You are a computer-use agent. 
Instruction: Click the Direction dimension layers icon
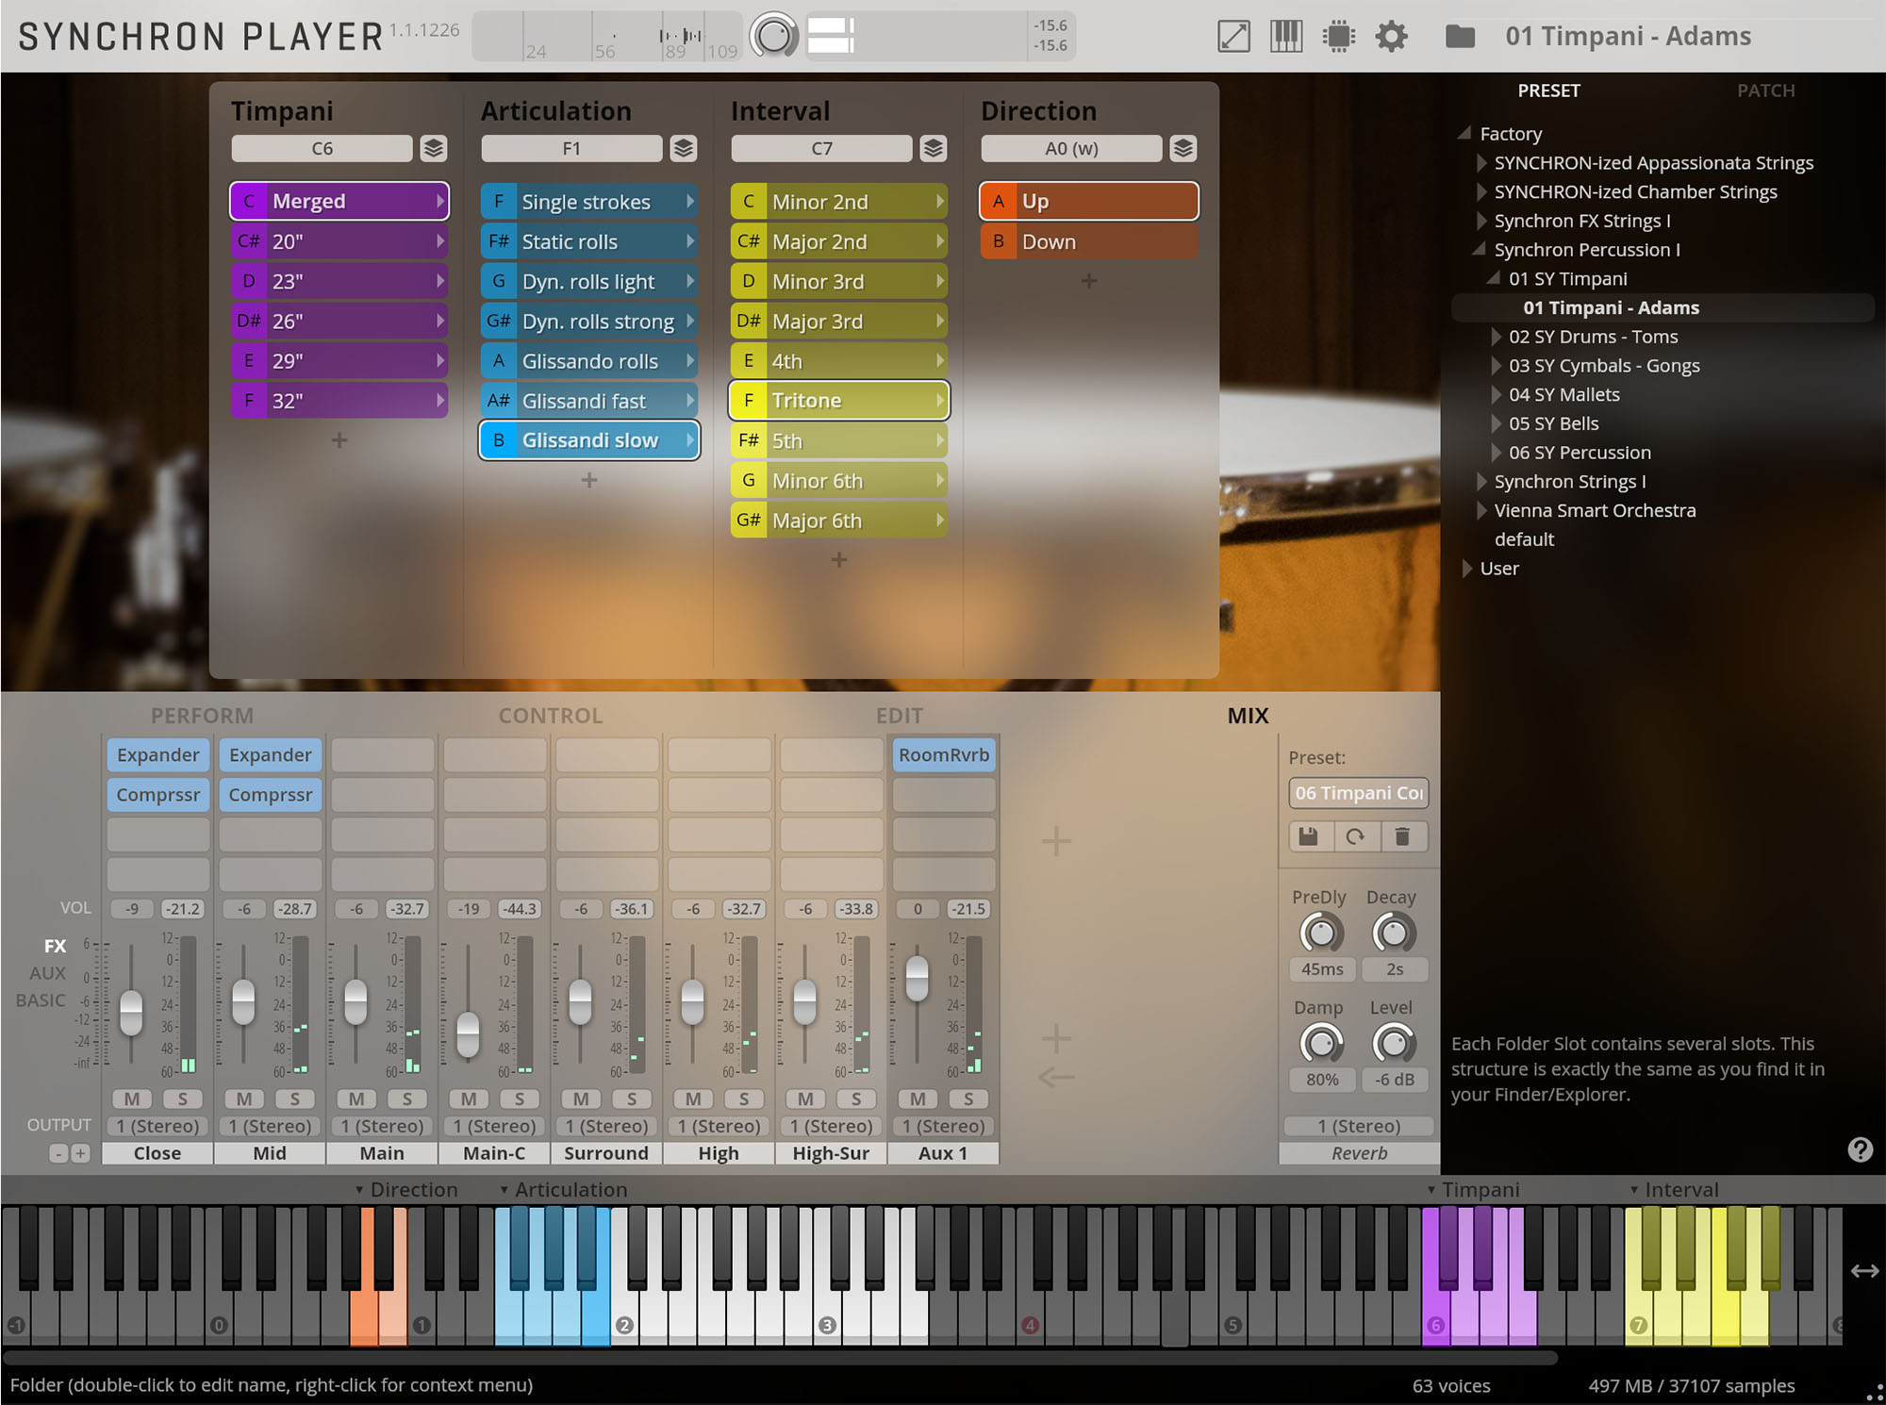pos(1183,148)
